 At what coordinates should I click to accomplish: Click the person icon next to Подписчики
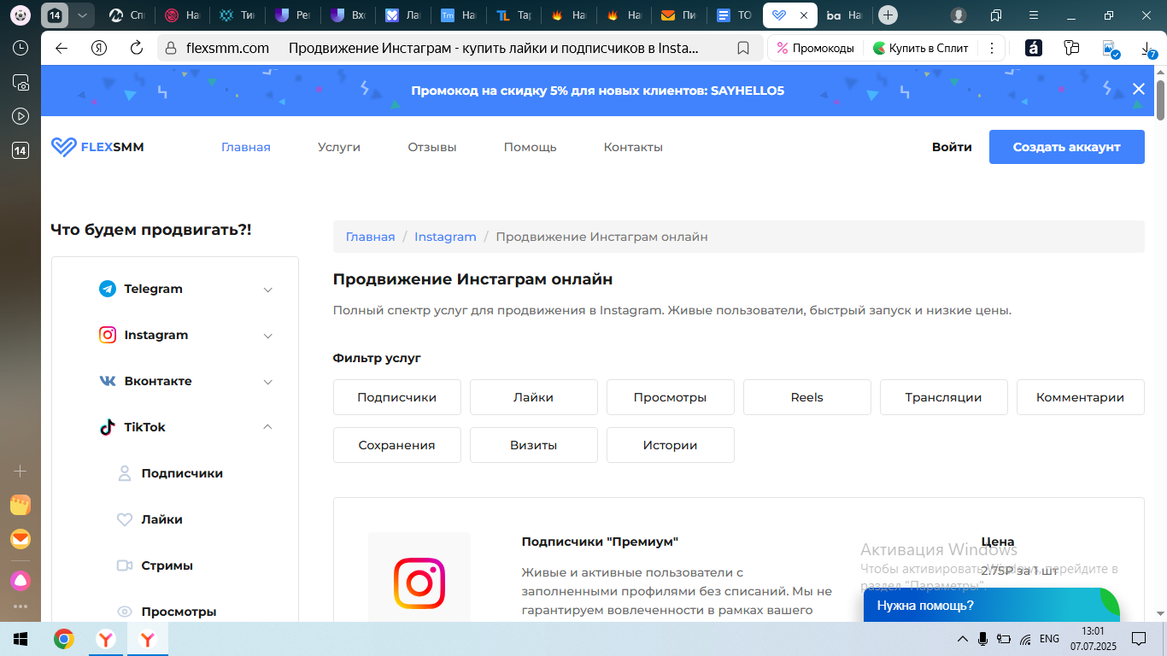tap(125, 473)
